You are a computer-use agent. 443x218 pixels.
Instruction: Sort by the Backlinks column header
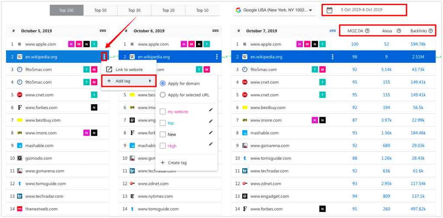419,31
